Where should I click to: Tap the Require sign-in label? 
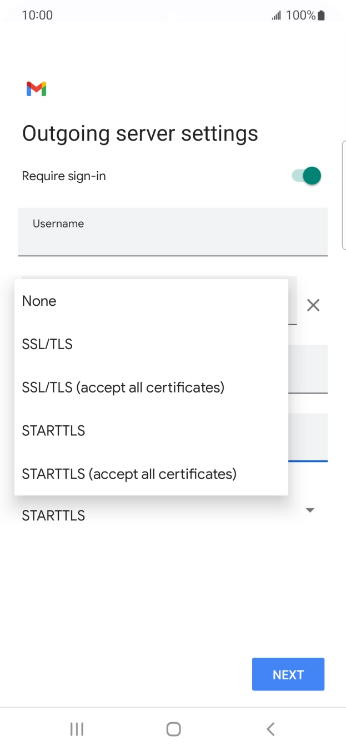(64, 176)
